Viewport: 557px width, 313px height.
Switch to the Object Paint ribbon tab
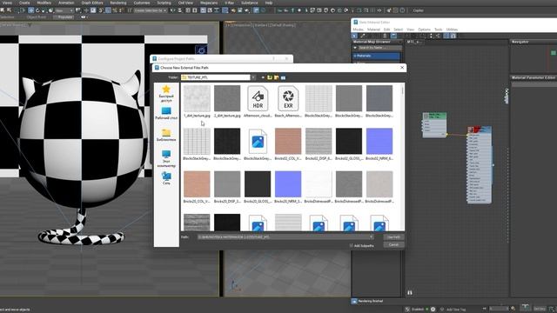tap(37, 17)
